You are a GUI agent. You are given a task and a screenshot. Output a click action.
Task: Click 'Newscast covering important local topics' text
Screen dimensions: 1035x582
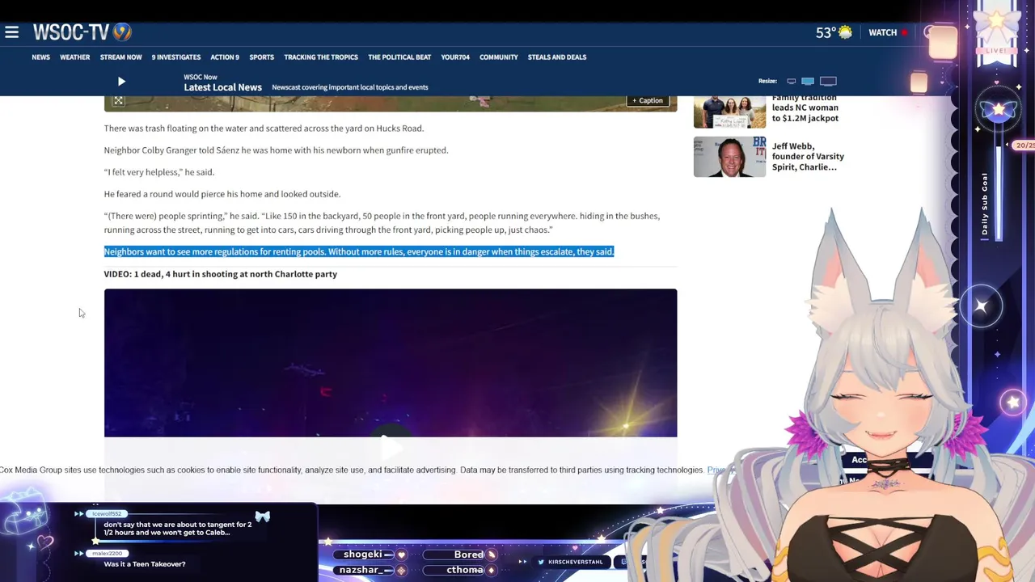click(x=350, y=87)
